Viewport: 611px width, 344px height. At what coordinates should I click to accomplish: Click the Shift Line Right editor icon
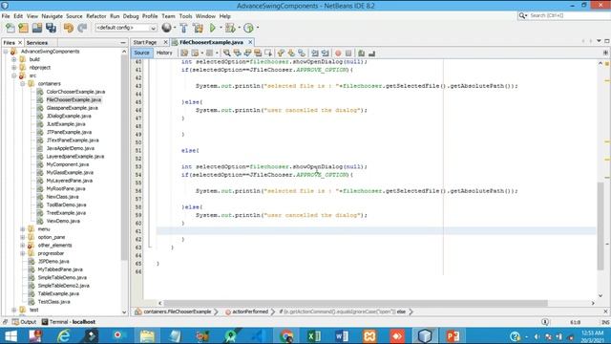pyautogui.click(x=325, y=54)
